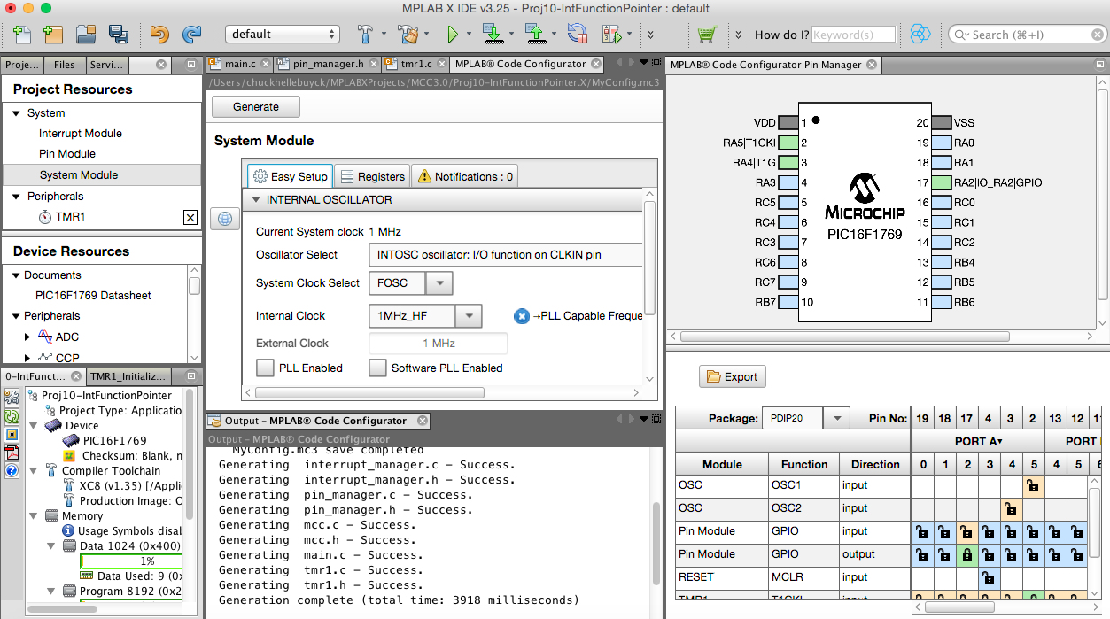Image resolution: width=1110 pixels, height=619 pixels.
Task: Click the Generate button
Action: click(255, 105)
